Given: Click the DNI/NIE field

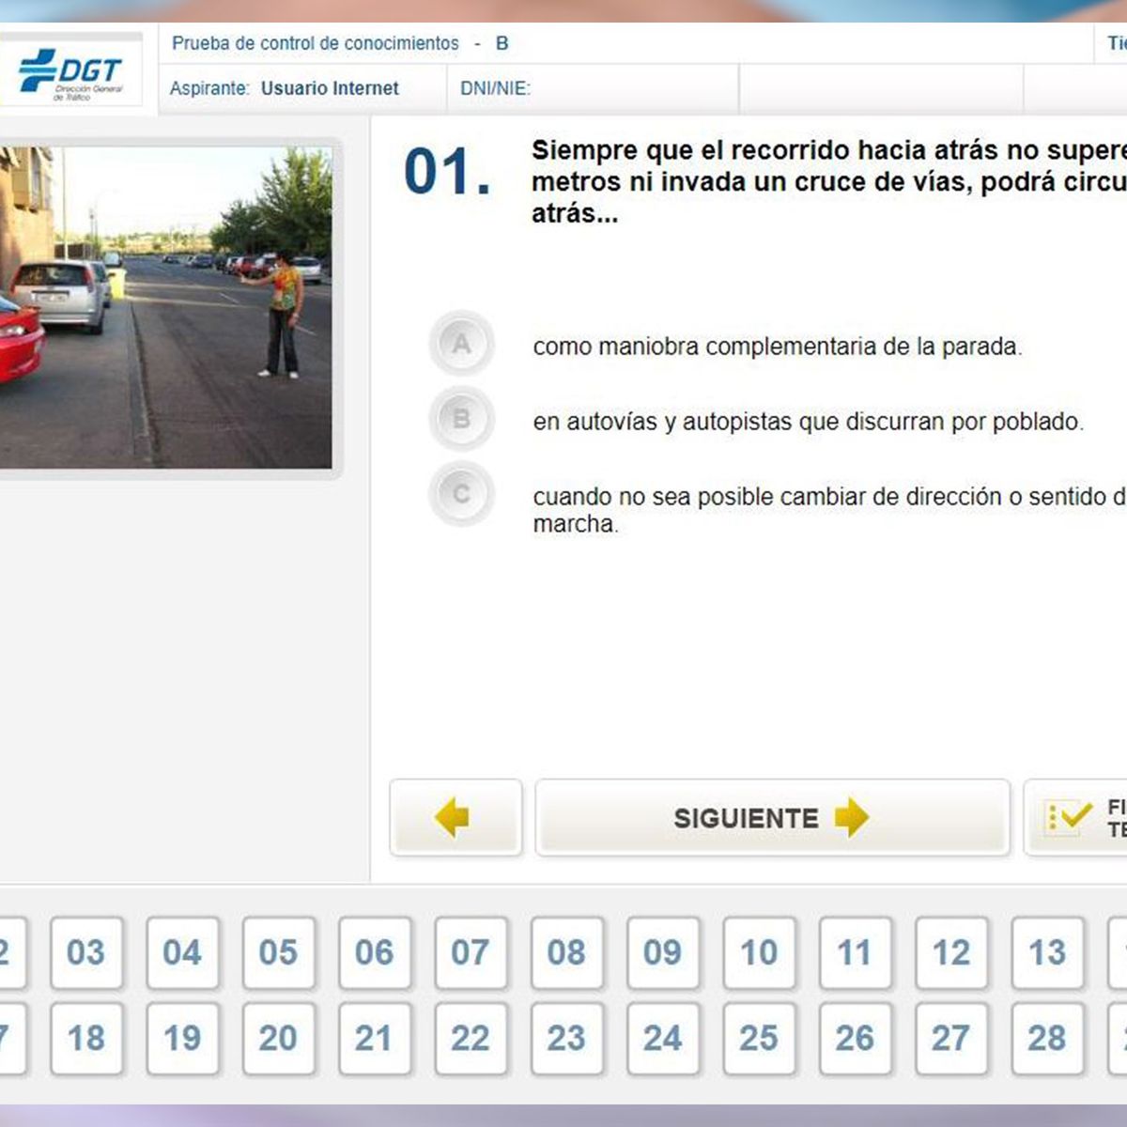Looking at the screenshot, I should pyautogui.click(x=592, y=88).
